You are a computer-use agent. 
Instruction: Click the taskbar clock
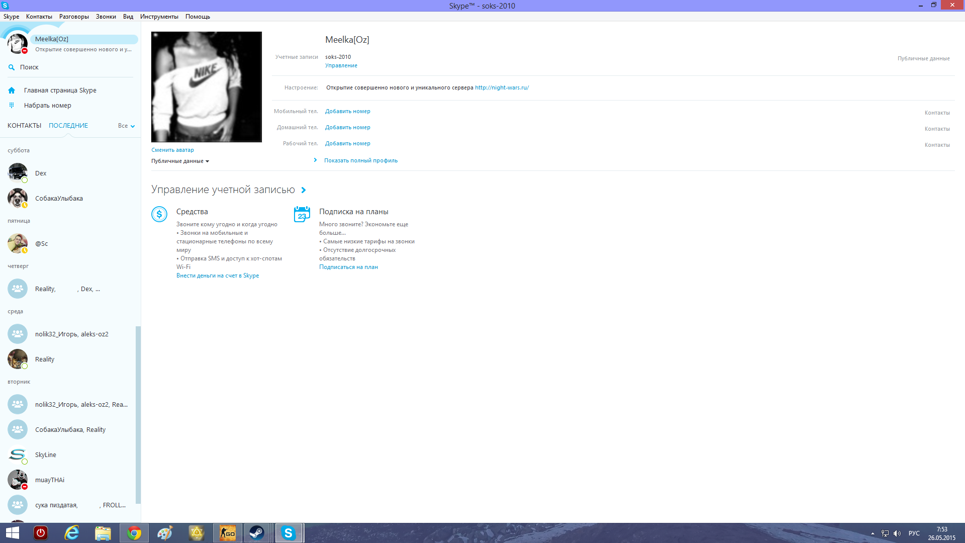click(x=942, y=533)
